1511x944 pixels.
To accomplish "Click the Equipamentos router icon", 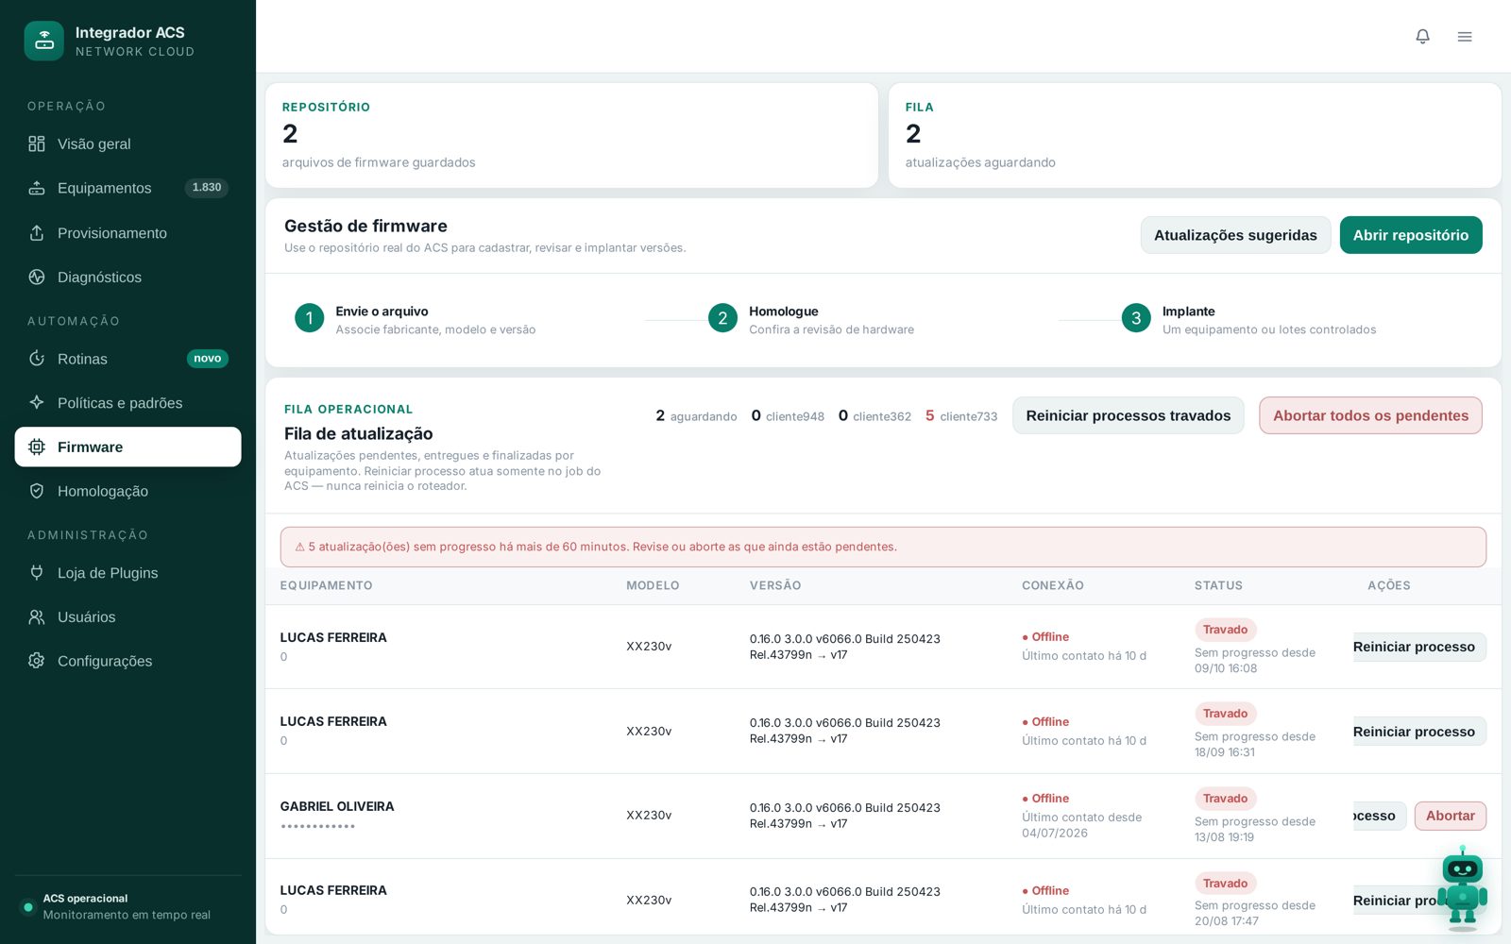I will (x=37, y=188).
